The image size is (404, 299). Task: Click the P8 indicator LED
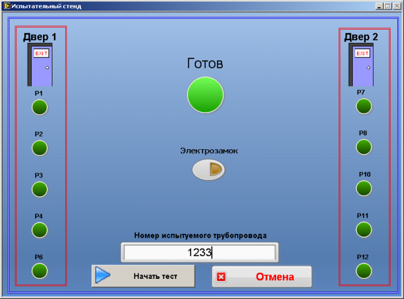pyautogui.click(x=364, y=147)
